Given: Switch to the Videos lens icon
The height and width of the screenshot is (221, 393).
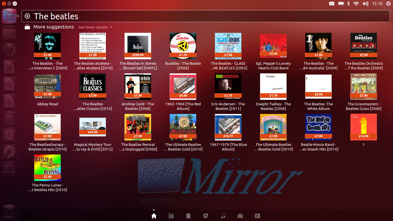Looking at the screenshot, I should (x=257, y=216).
